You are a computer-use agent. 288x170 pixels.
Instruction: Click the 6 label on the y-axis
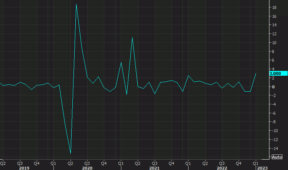273,61
